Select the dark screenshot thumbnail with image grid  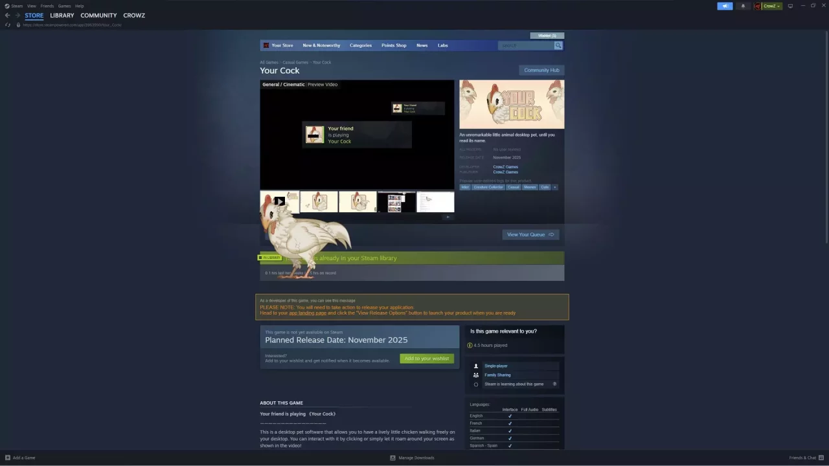(396, 202)
